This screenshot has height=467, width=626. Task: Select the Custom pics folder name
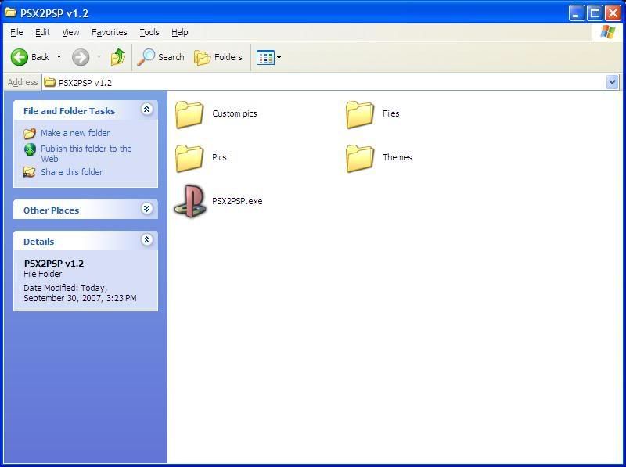(234, 113)
